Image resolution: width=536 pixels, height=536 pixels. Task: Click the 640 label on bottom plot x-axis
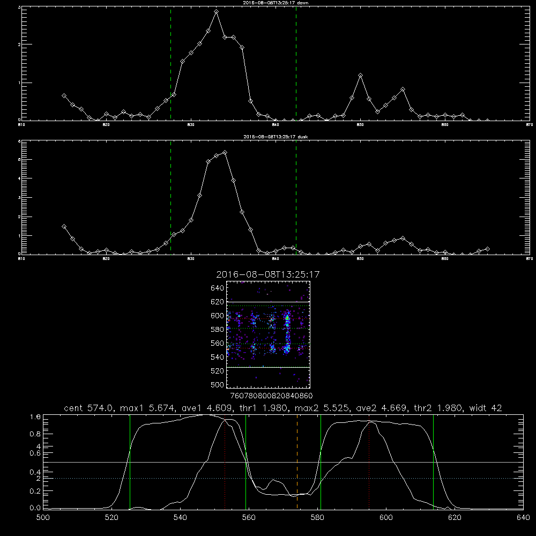coord(523,518)
